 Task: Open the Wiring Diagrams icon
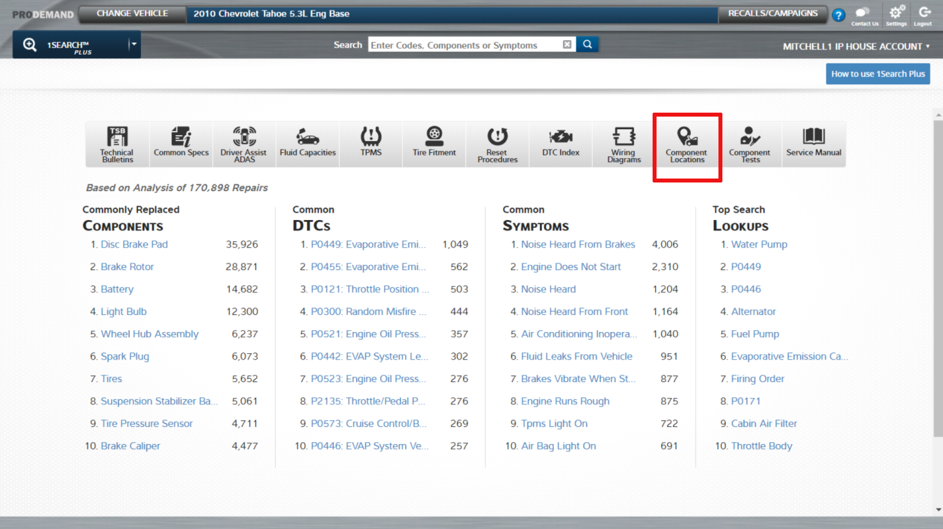coord(624,144)
